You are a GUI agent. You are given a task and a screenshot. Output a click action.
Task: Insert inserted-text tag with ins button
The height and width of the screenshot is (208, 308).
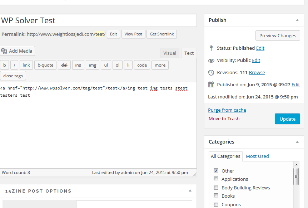click(x=78, y=65)
